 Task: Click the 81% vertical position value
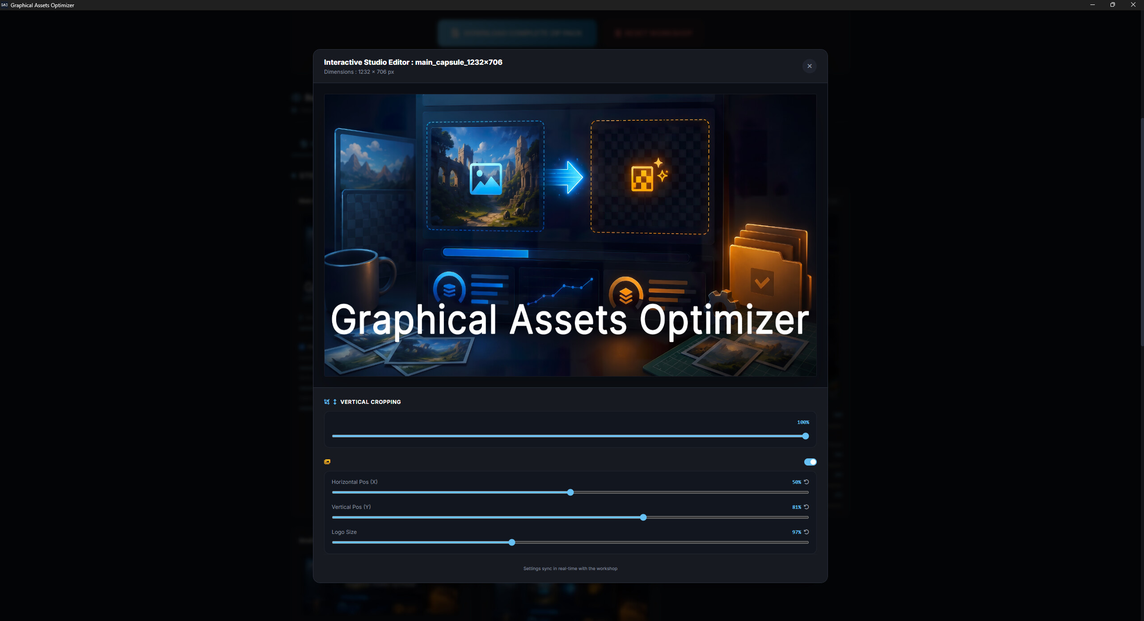796,507
